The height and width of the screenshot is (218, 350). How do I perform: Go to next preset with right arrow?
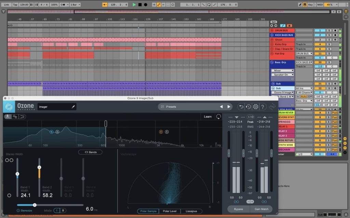(229, 107)
